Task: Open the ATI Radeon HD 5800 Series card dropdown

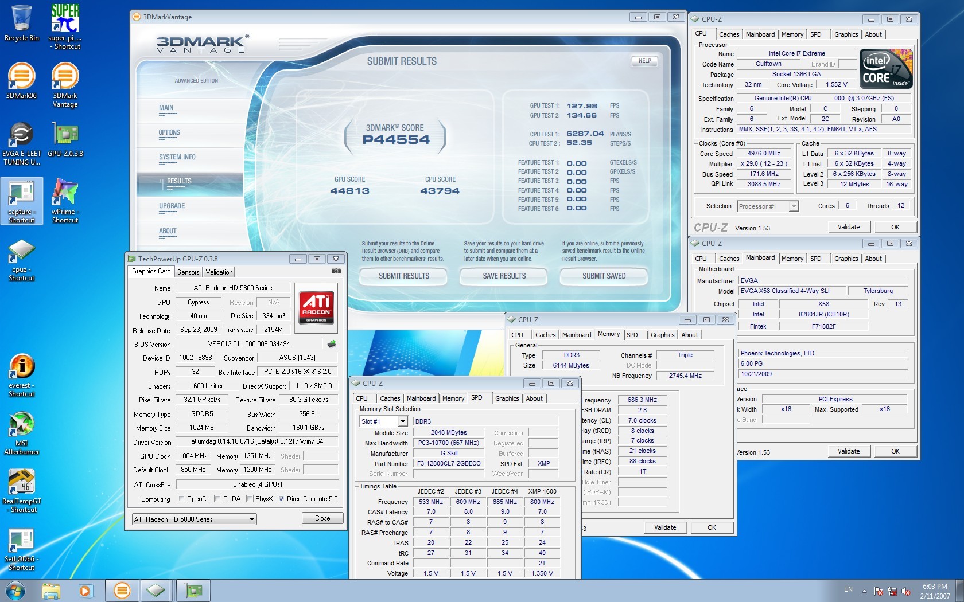Action: tap(194, 519)
